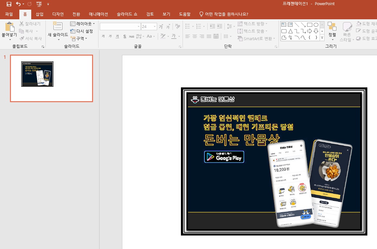Click the Save icon in quick access toolbar
Screen dimensions: 377x249
click(x=9, y=4)
